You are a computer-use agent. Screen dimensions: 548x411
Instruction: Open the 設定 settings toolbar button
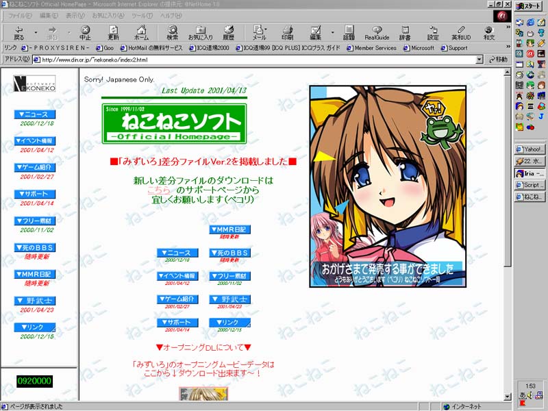coord(433,33)
